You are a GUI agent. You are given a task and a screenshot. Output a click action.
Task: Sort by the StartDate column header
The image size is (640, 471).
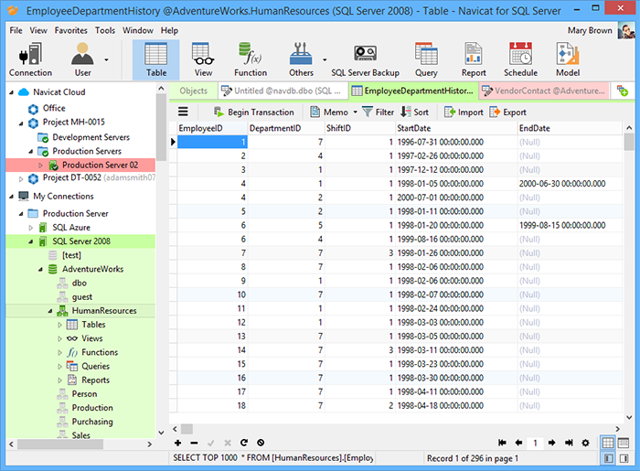tap(456, 128)
